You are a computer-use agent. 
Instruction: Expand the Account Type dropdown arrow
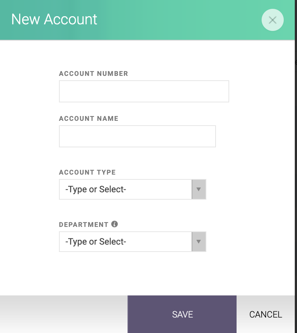(x=199, y=189)
